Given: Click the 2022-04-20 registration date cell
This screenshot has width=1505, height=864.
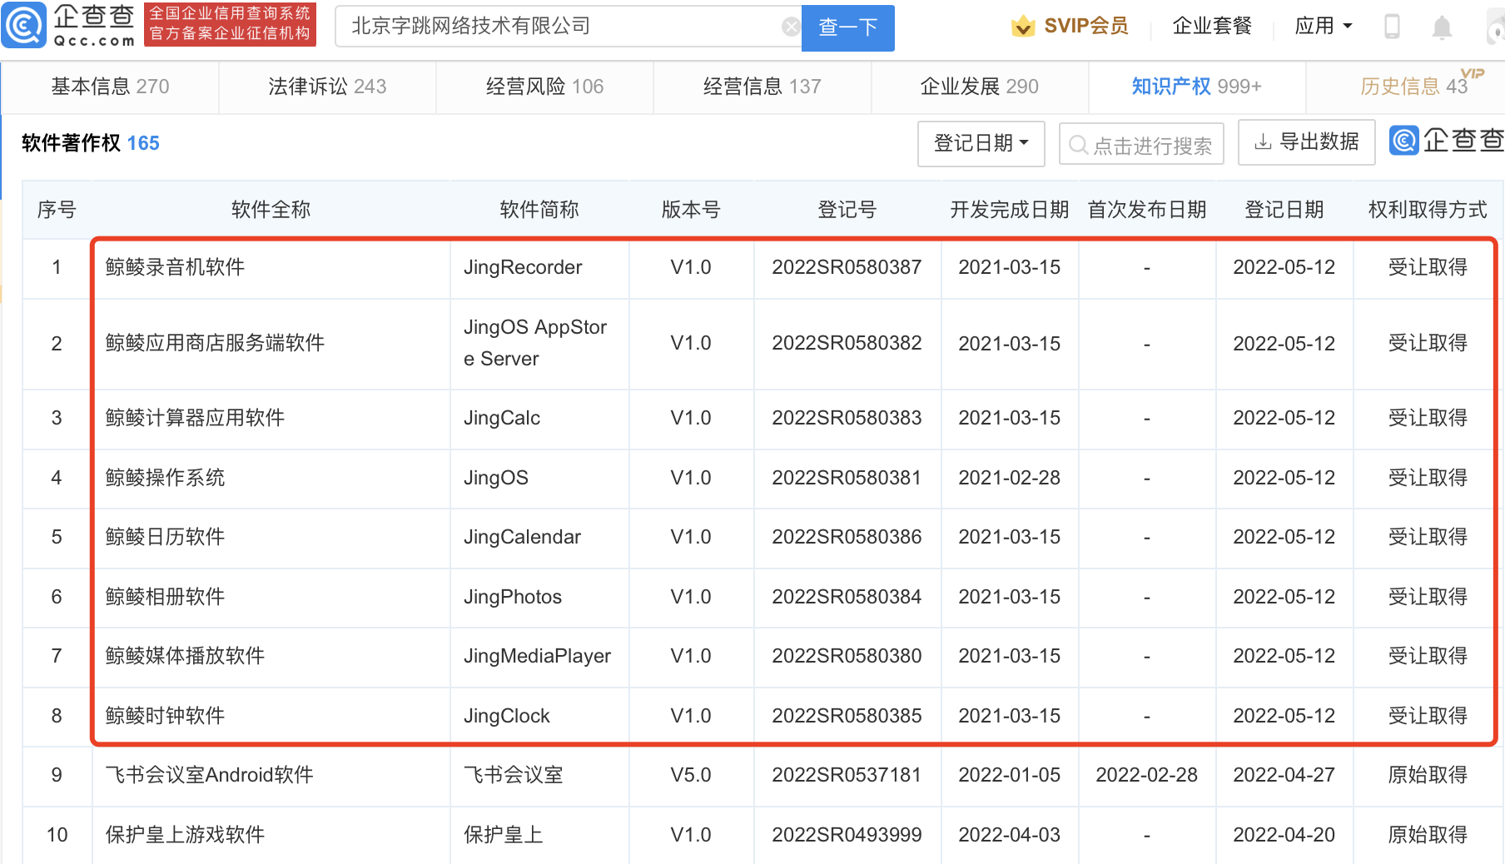Looking at the screenshot, I should coord(1284,835).
